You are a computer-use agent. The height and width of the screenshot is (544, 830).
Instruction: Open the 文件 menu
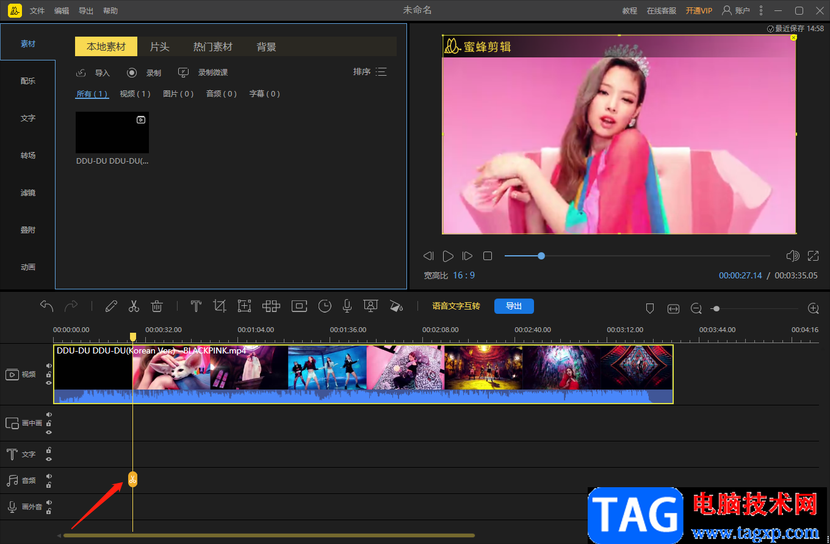coord(37,11)
